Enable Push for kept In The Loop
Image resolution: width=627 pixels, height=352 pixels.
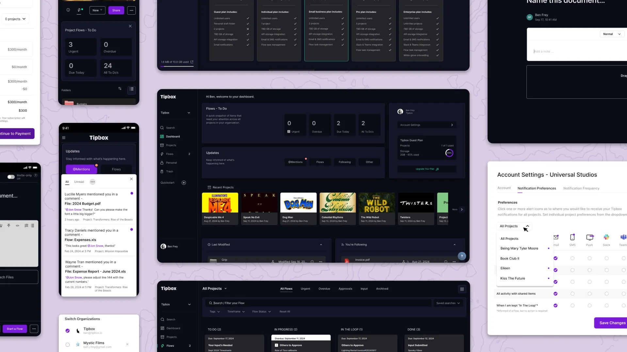tap(589, 305)
